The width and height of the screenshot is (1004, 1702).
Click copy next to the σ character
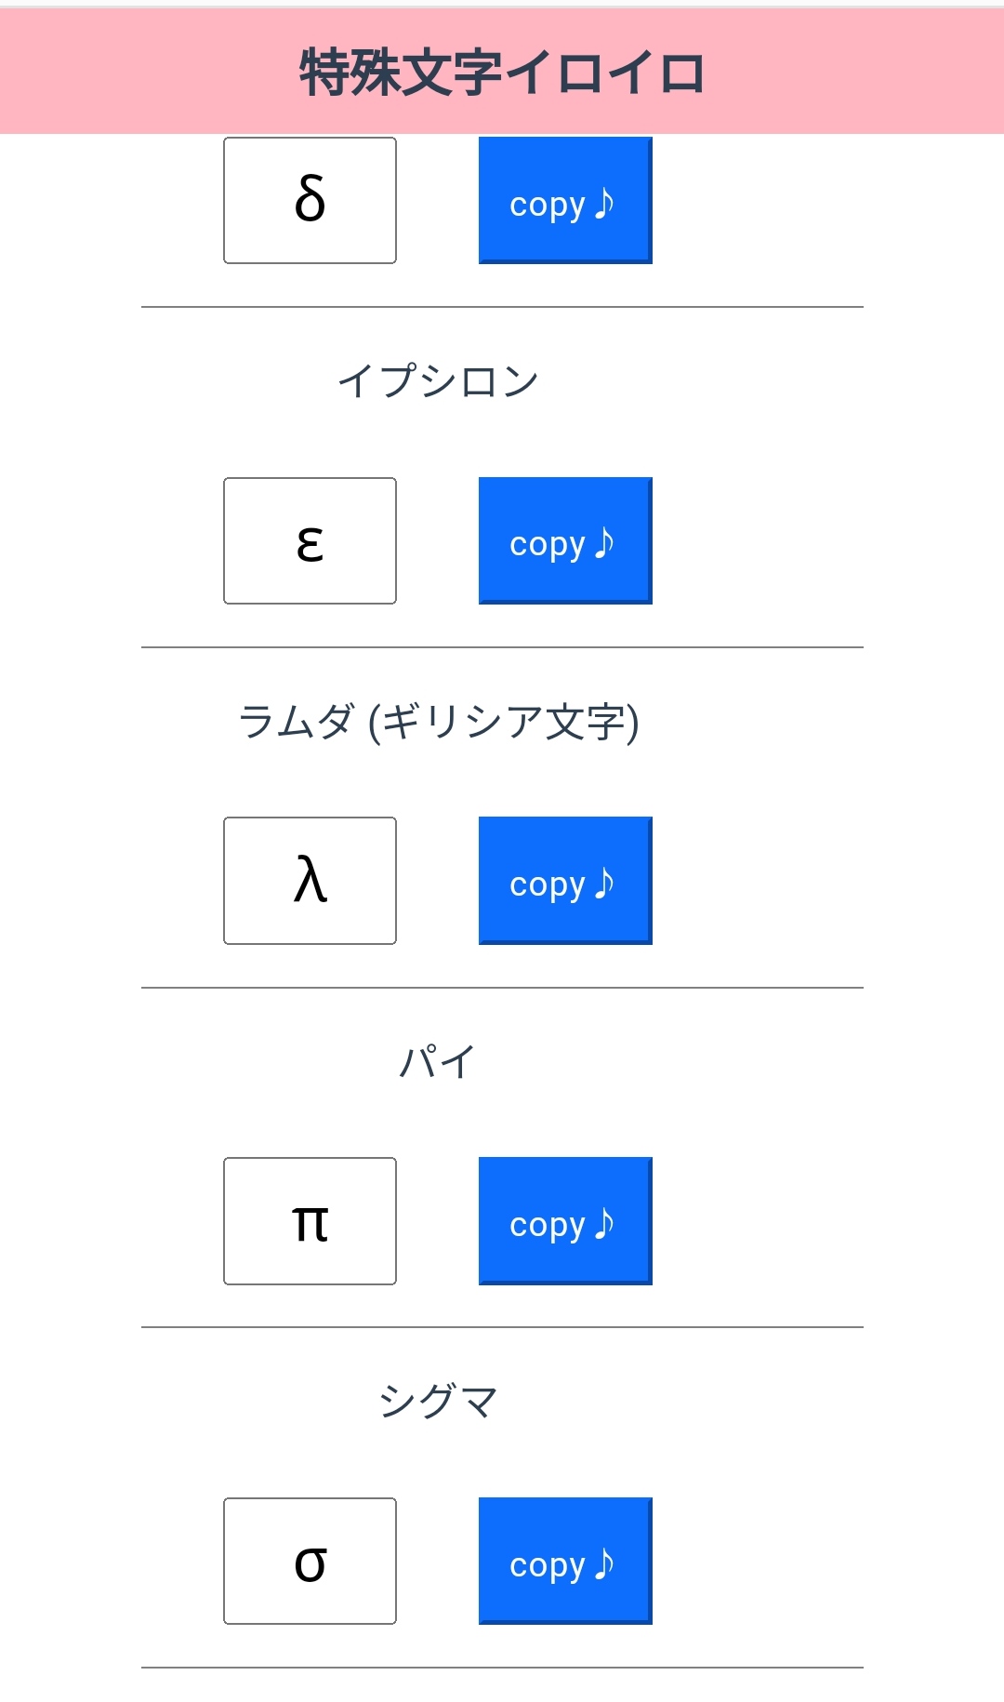tap(562, 1561)
